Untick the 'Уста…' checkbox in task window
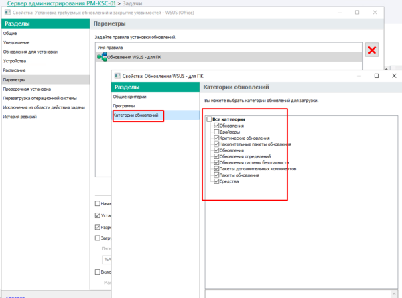The height and width of the screenshot is (298, 402). point(98,215)
